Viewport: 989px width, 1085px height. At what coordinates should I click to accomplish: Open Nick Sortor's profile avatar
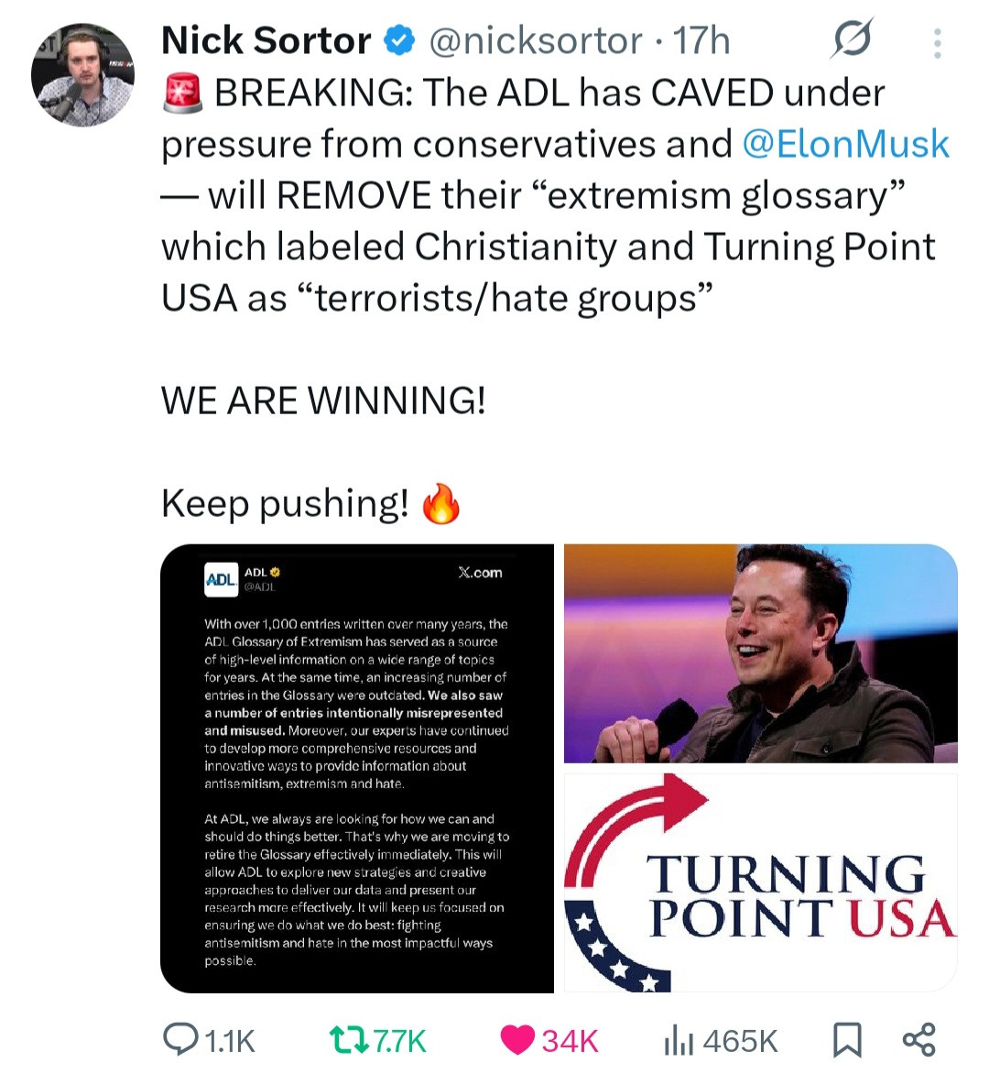tap(82, 75)
